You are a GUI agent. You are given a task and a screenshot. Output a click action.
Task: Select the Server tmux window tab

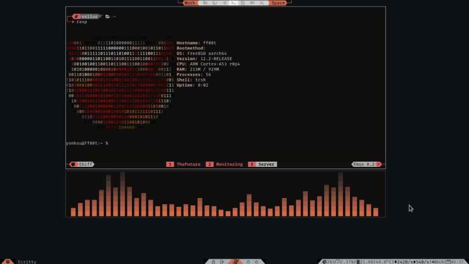(x=262, y=164)
